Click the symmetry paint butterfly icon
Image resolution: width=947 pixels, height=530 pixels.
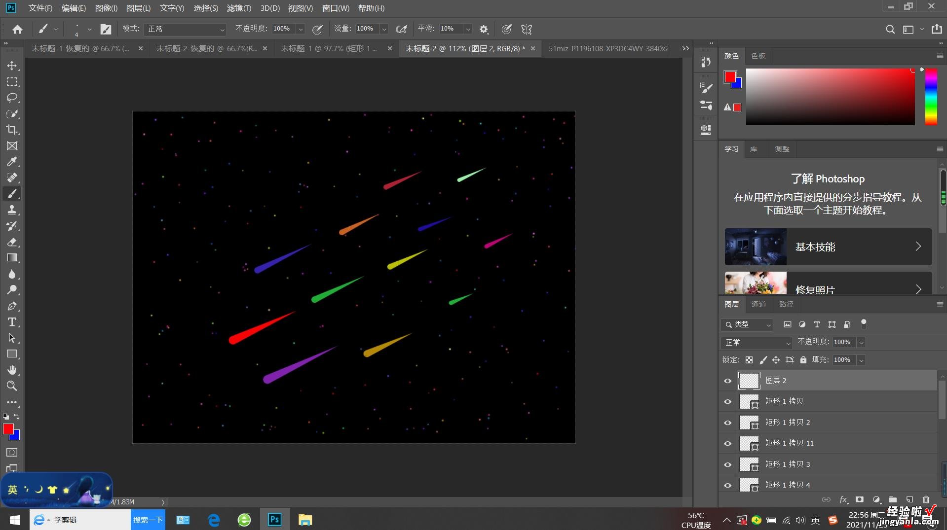(527, 29)
